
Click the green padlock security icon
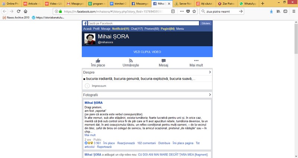[60, 11]
